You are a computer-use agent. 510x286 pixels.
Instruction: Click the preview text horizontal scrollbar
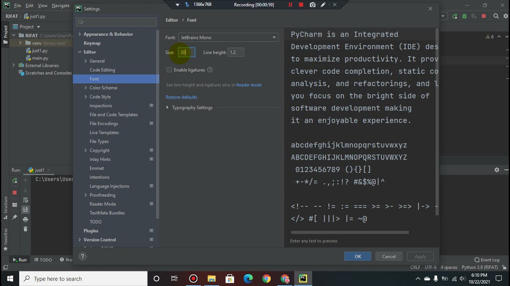tap(350, 232)
